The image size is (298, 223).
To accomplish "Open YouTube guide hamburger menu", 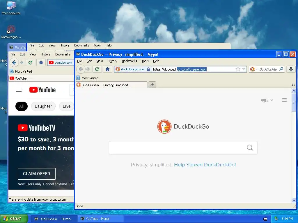I will (x=19, y=90).
